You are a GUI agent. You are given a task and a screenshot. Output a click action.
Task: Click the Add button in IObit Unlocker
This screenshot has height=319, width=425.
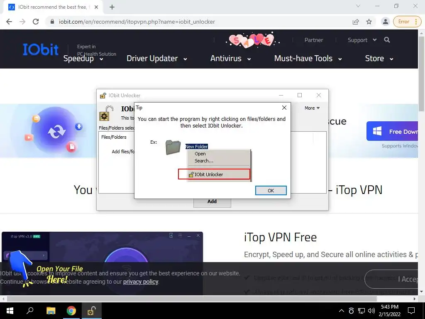[212, 201]
